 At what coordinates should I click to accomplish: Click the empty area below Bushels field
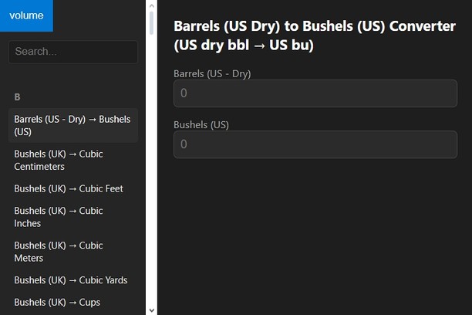[x=315, y=232]
